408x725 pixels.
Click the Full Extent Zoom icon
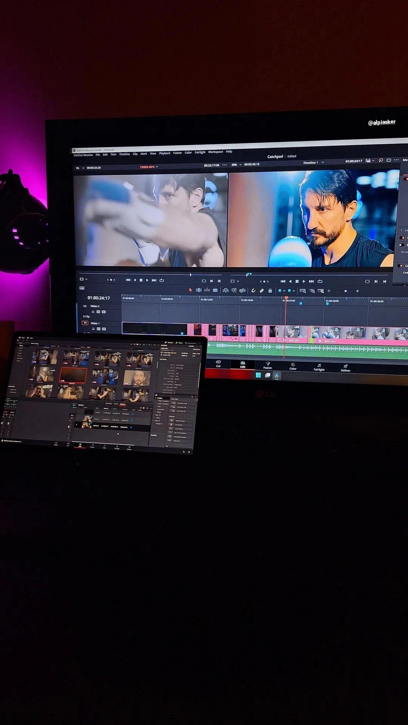tap(303, 291)
